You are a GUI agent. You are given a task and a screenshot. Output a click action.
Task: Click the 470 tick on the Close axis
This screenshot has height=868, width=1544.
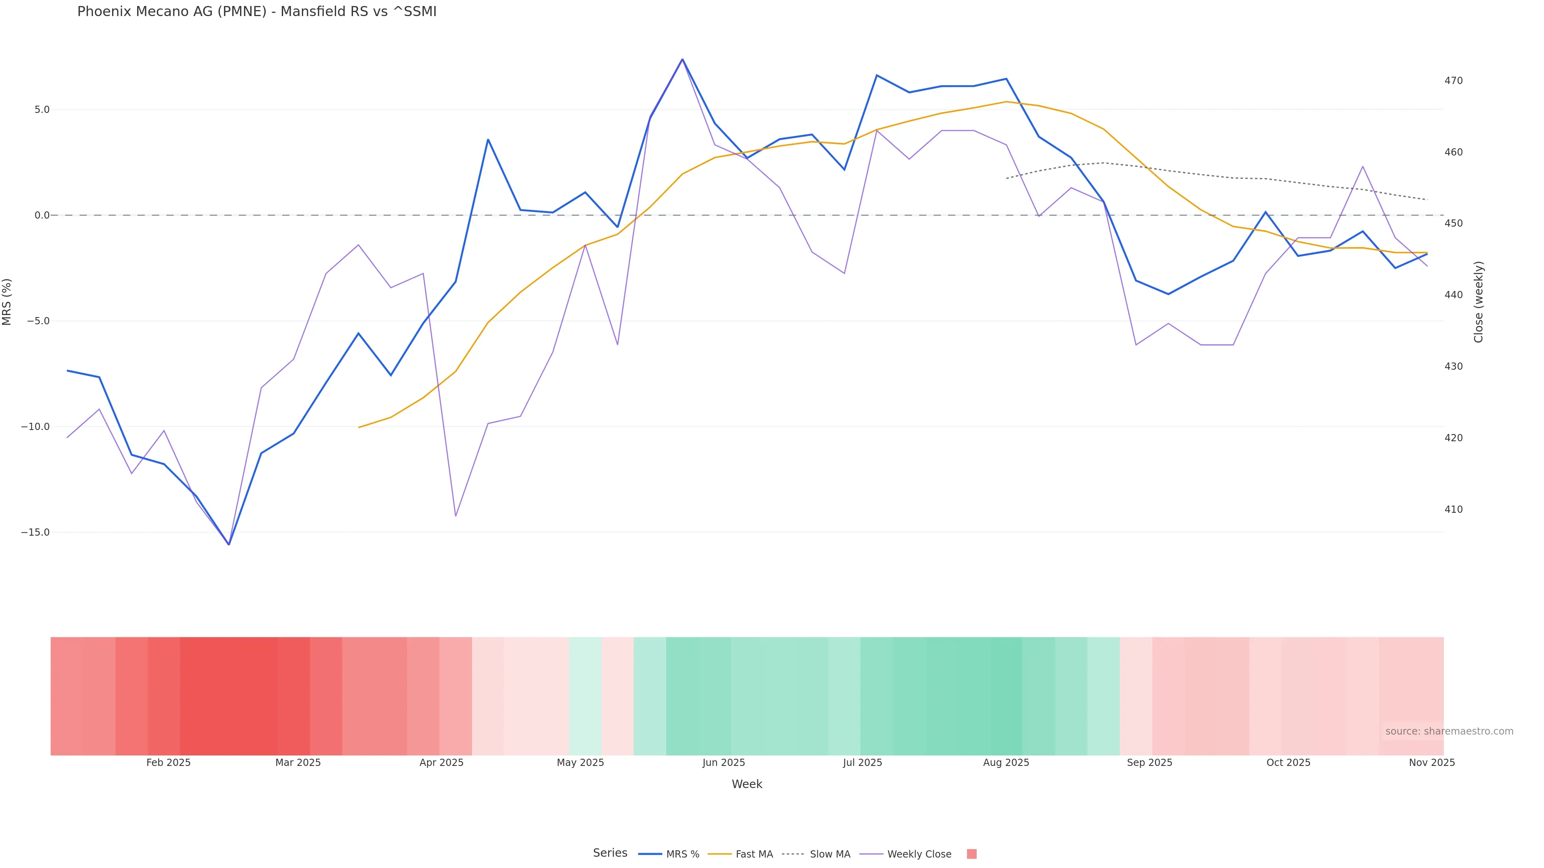(1453, 81)
